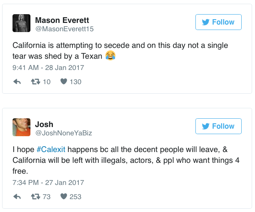
Task: Reply to Josh's Calexit tweet
Action: pos(17,197)
